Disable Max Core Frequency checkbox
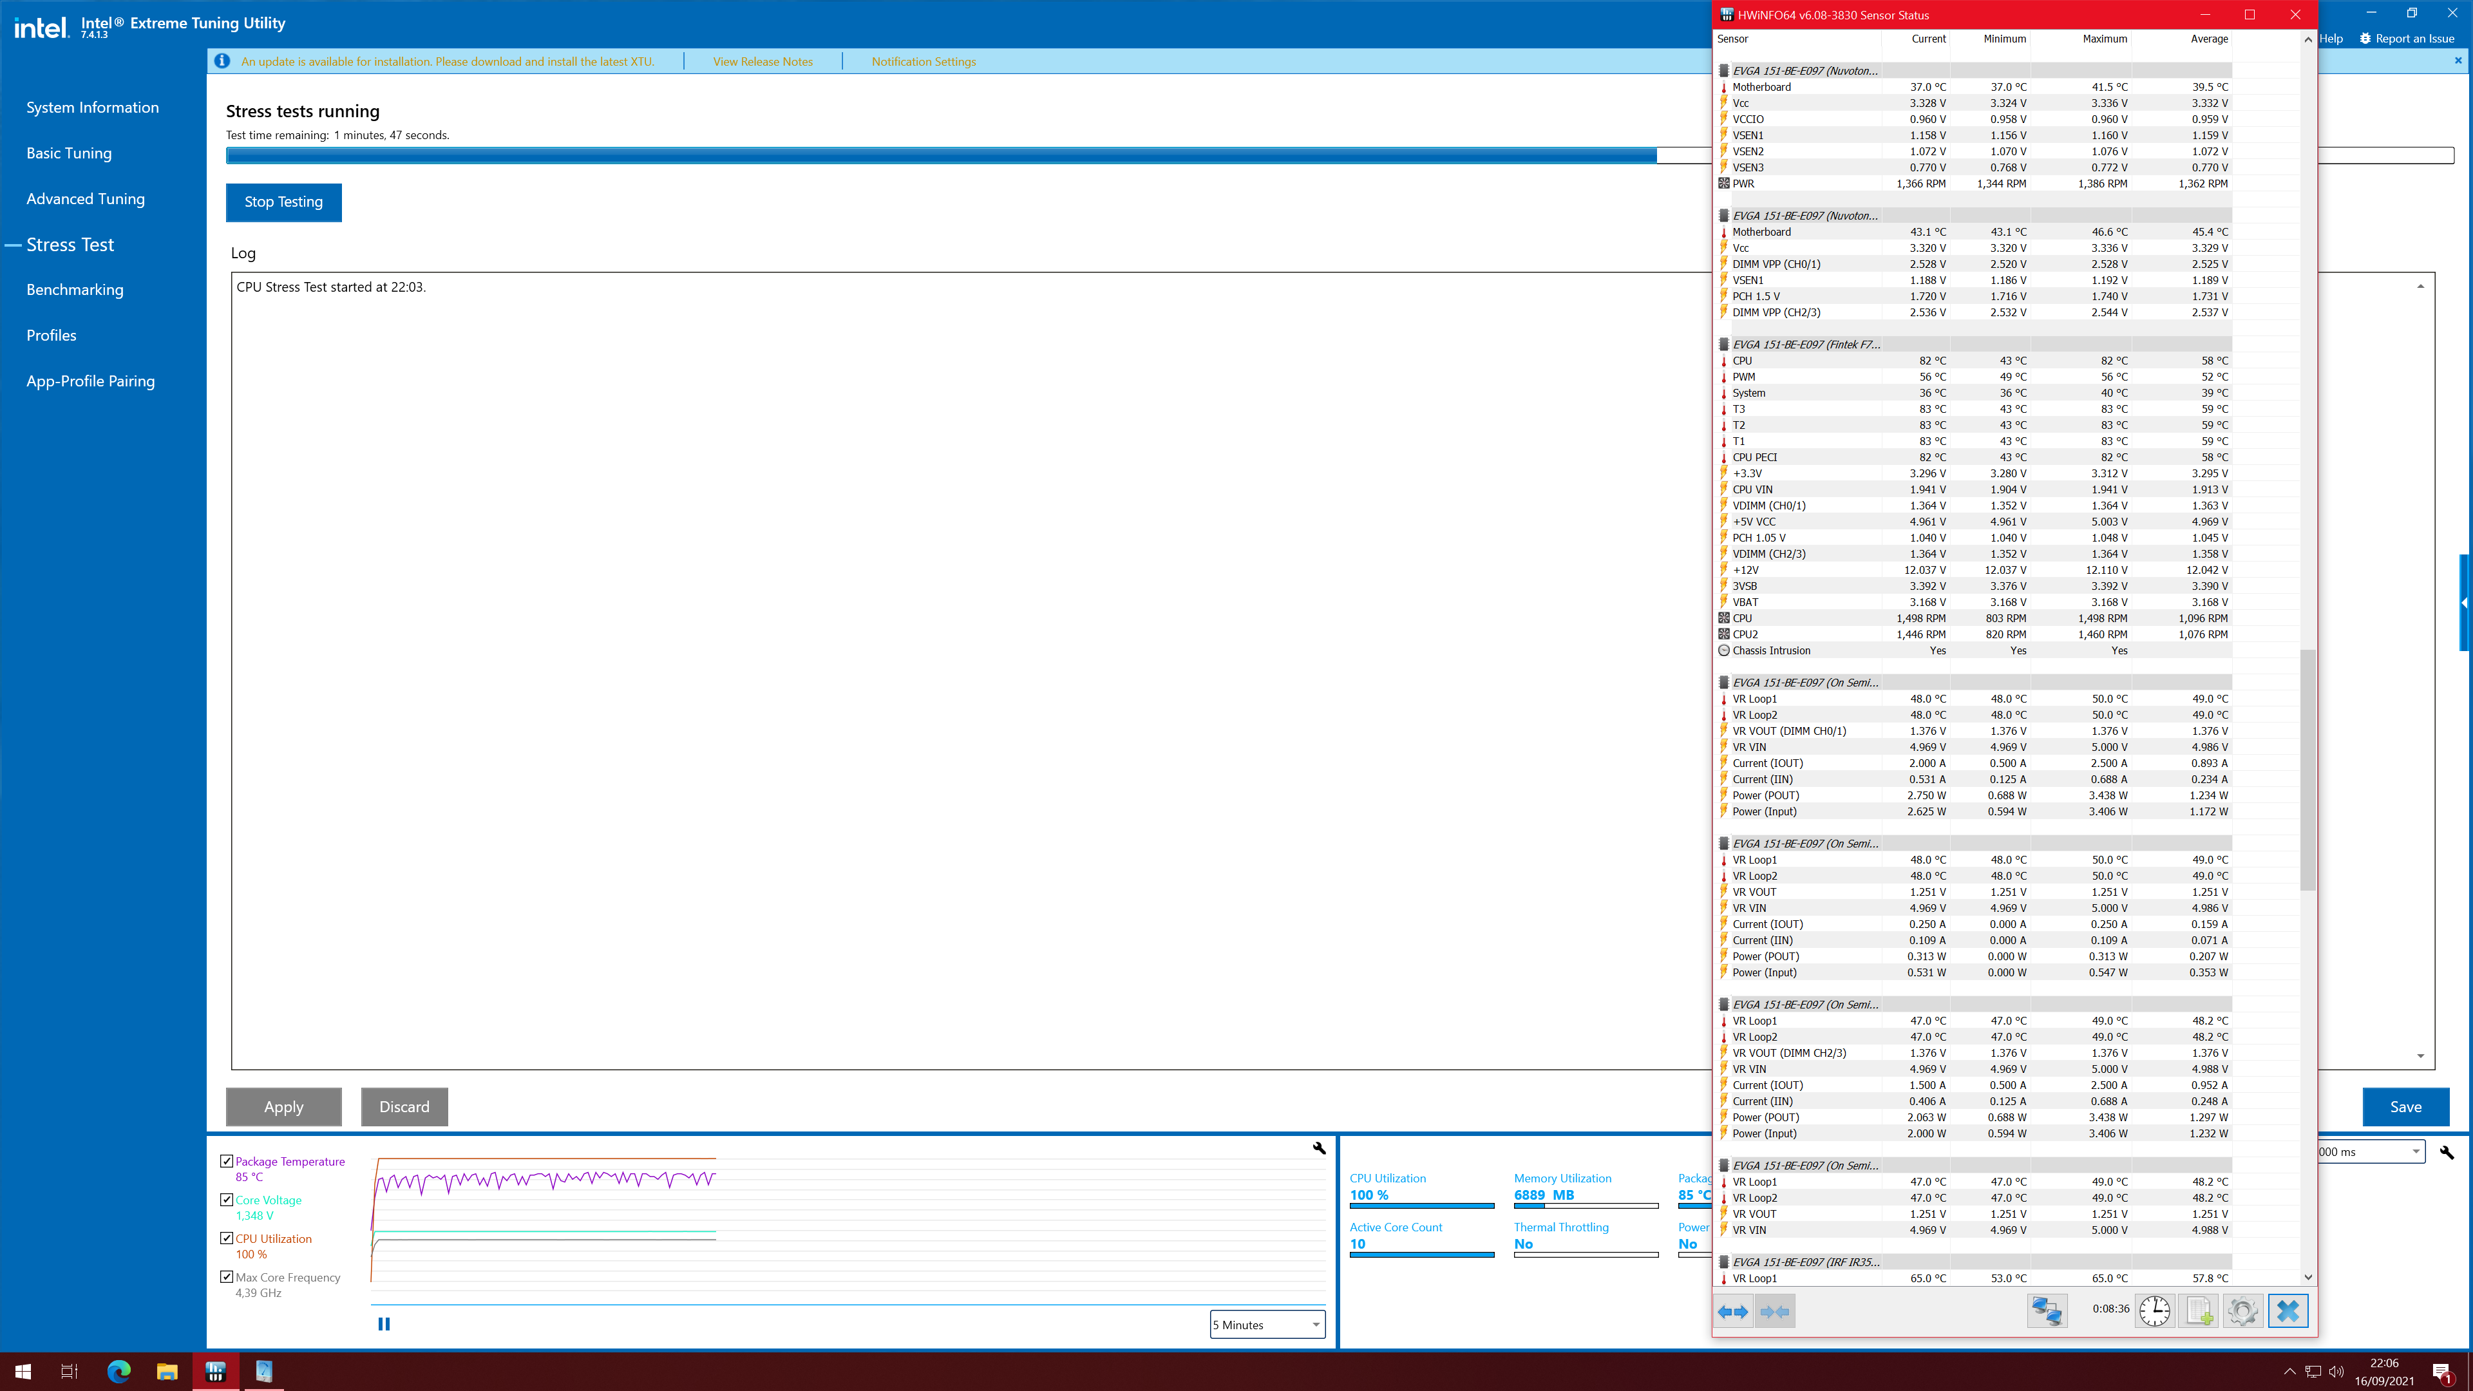The height and width of the screenshot is (1391, 2473). point(227,1277)
